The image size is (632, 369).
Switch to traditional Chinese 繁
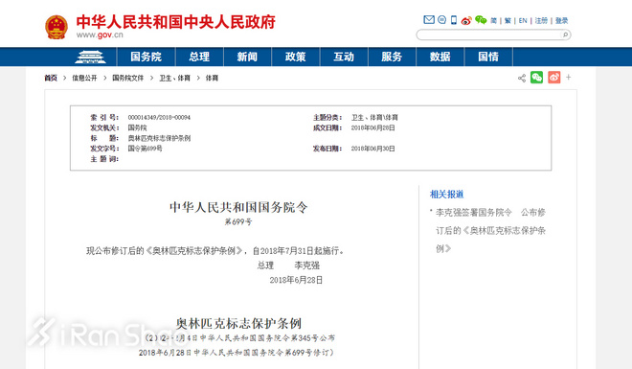point(508,20)
